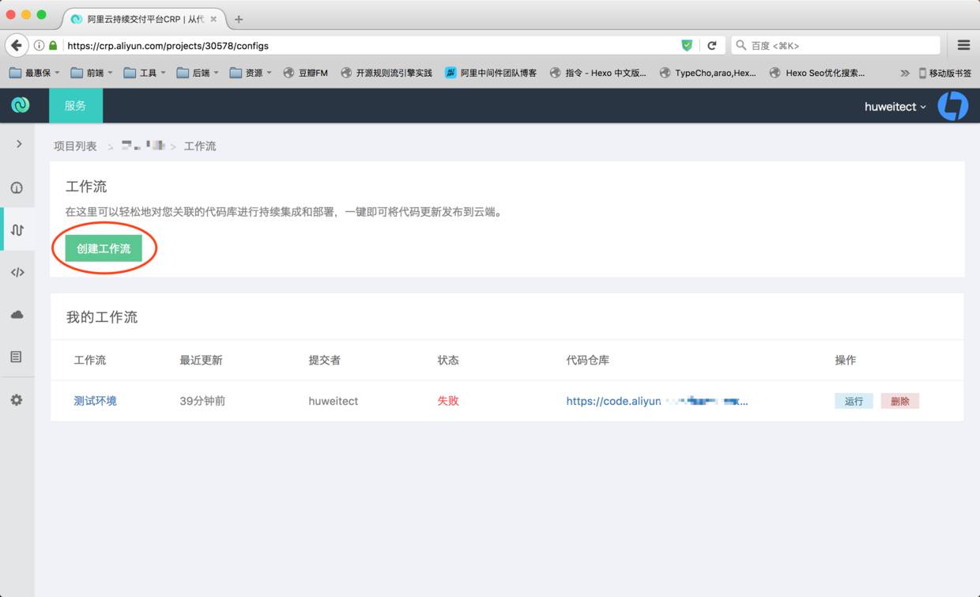Click the 最近更新 column header
980x597 pixels.
pos(201,360)
